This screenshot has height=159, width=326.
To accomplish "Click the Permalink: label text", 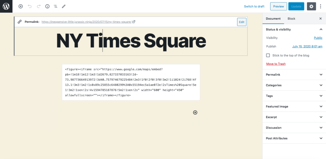I will [x=32, y=22].
